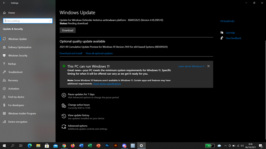Click Download and install link
This screenshot has width=266, height=149.
click(x=71, y=53)
